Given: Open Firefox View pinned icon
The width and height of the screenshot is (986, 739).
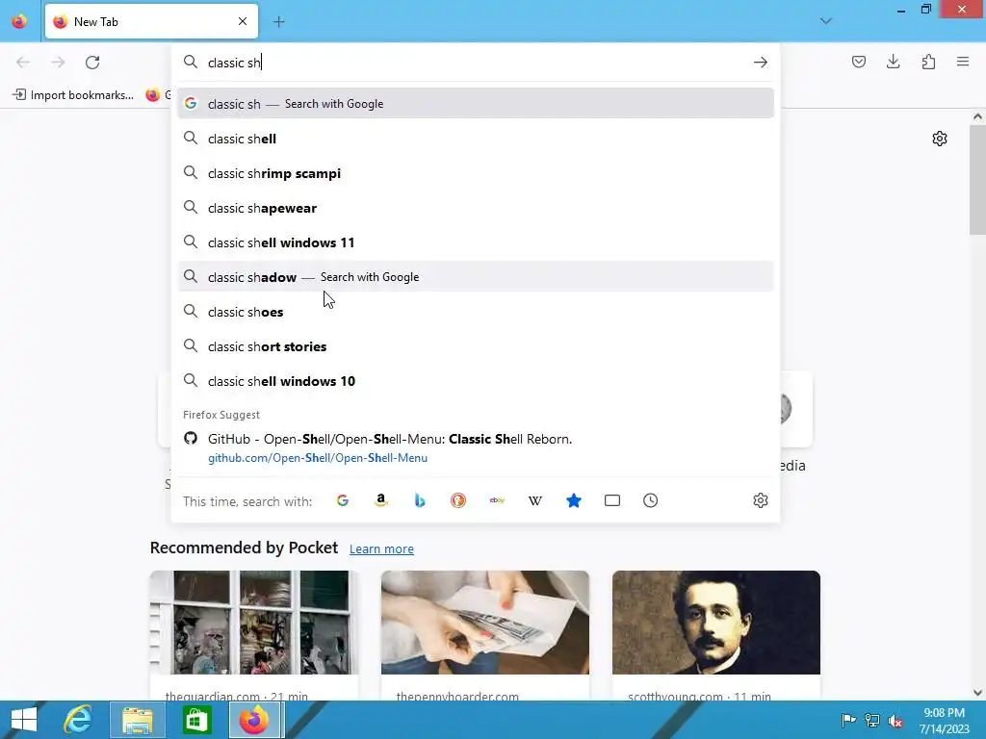Looking at the screenshot, I should pyautogui.click(x=19, y=21).
